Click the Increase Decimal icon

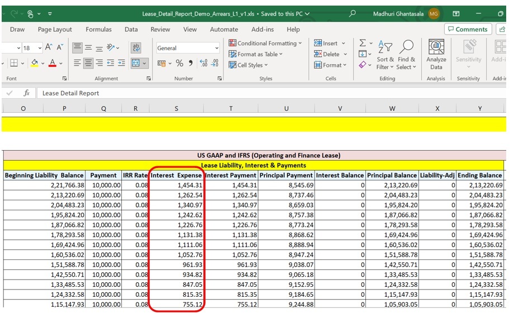[203, 64]
